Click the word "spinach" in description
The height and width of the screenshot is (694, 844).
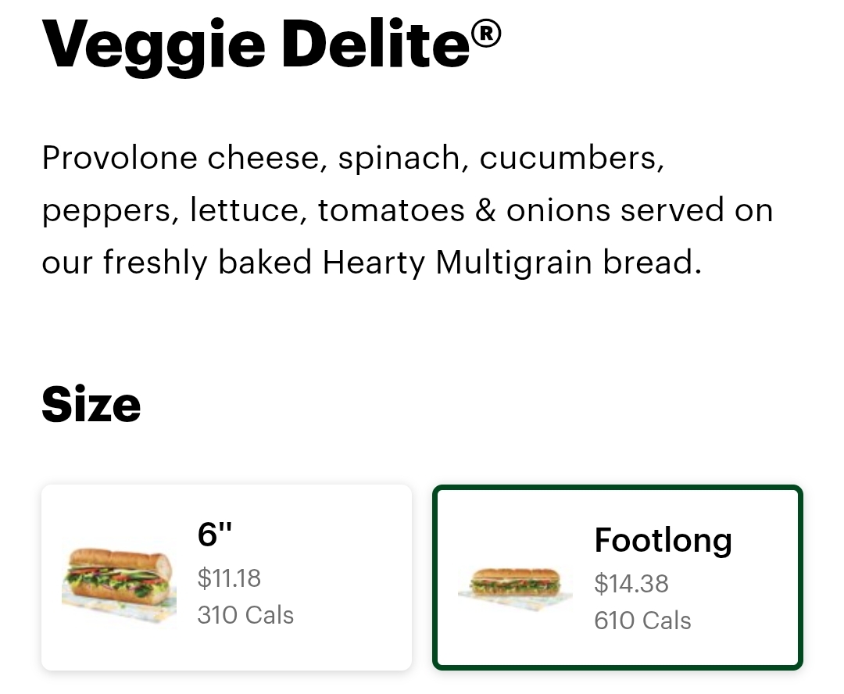pos(399,159)
